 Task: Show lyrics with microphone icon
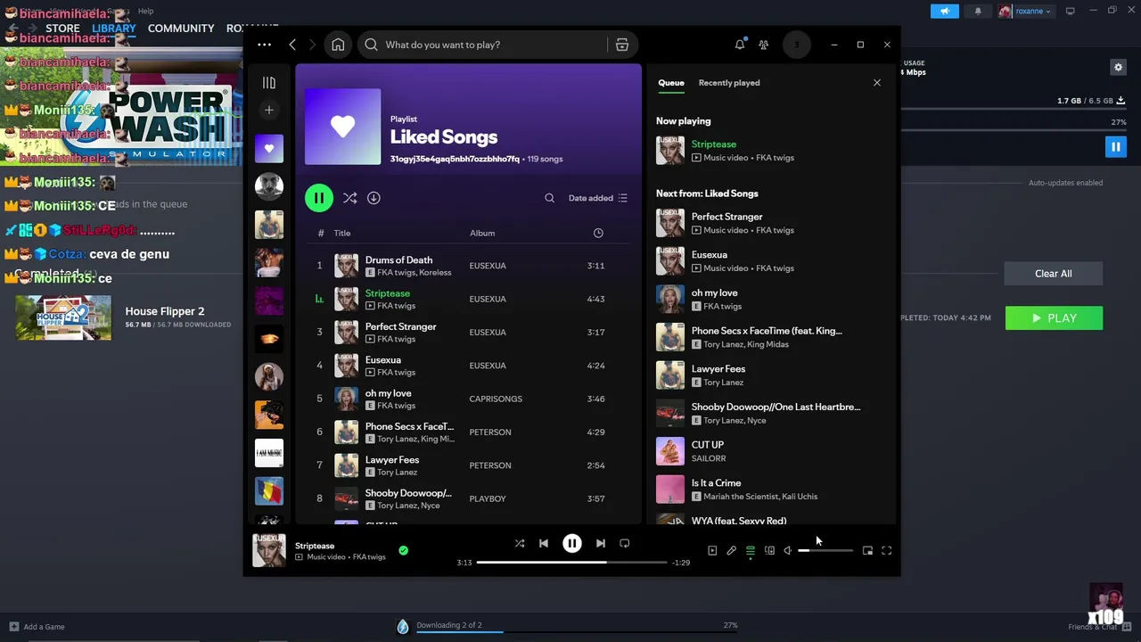pos(731,551)
